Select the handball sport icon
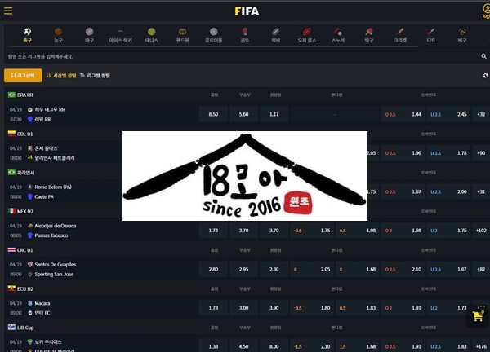This screenshot has width=490, height=352. coord(182,32)
